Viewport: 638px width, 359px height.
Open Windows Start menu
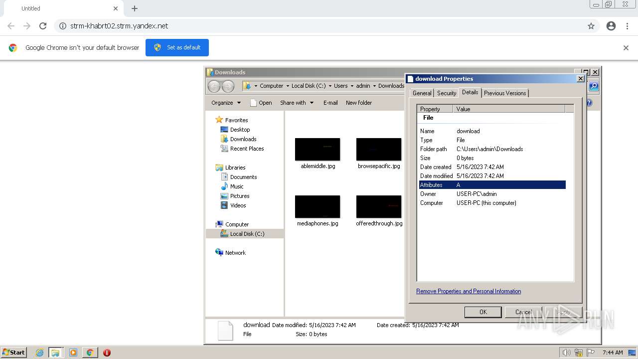14,353
